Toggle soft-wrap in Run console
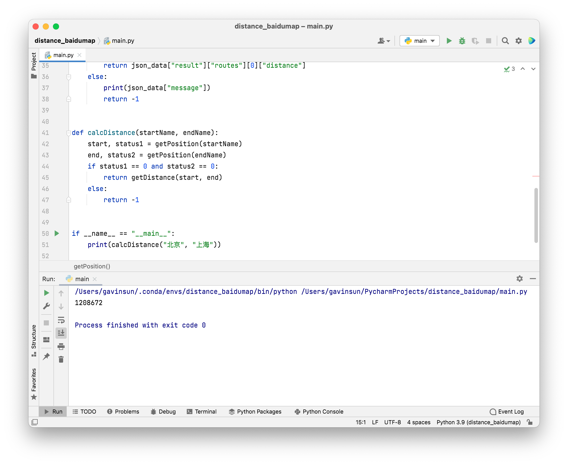The width and height of the screenshot is (568, 465). coord(61,320)
